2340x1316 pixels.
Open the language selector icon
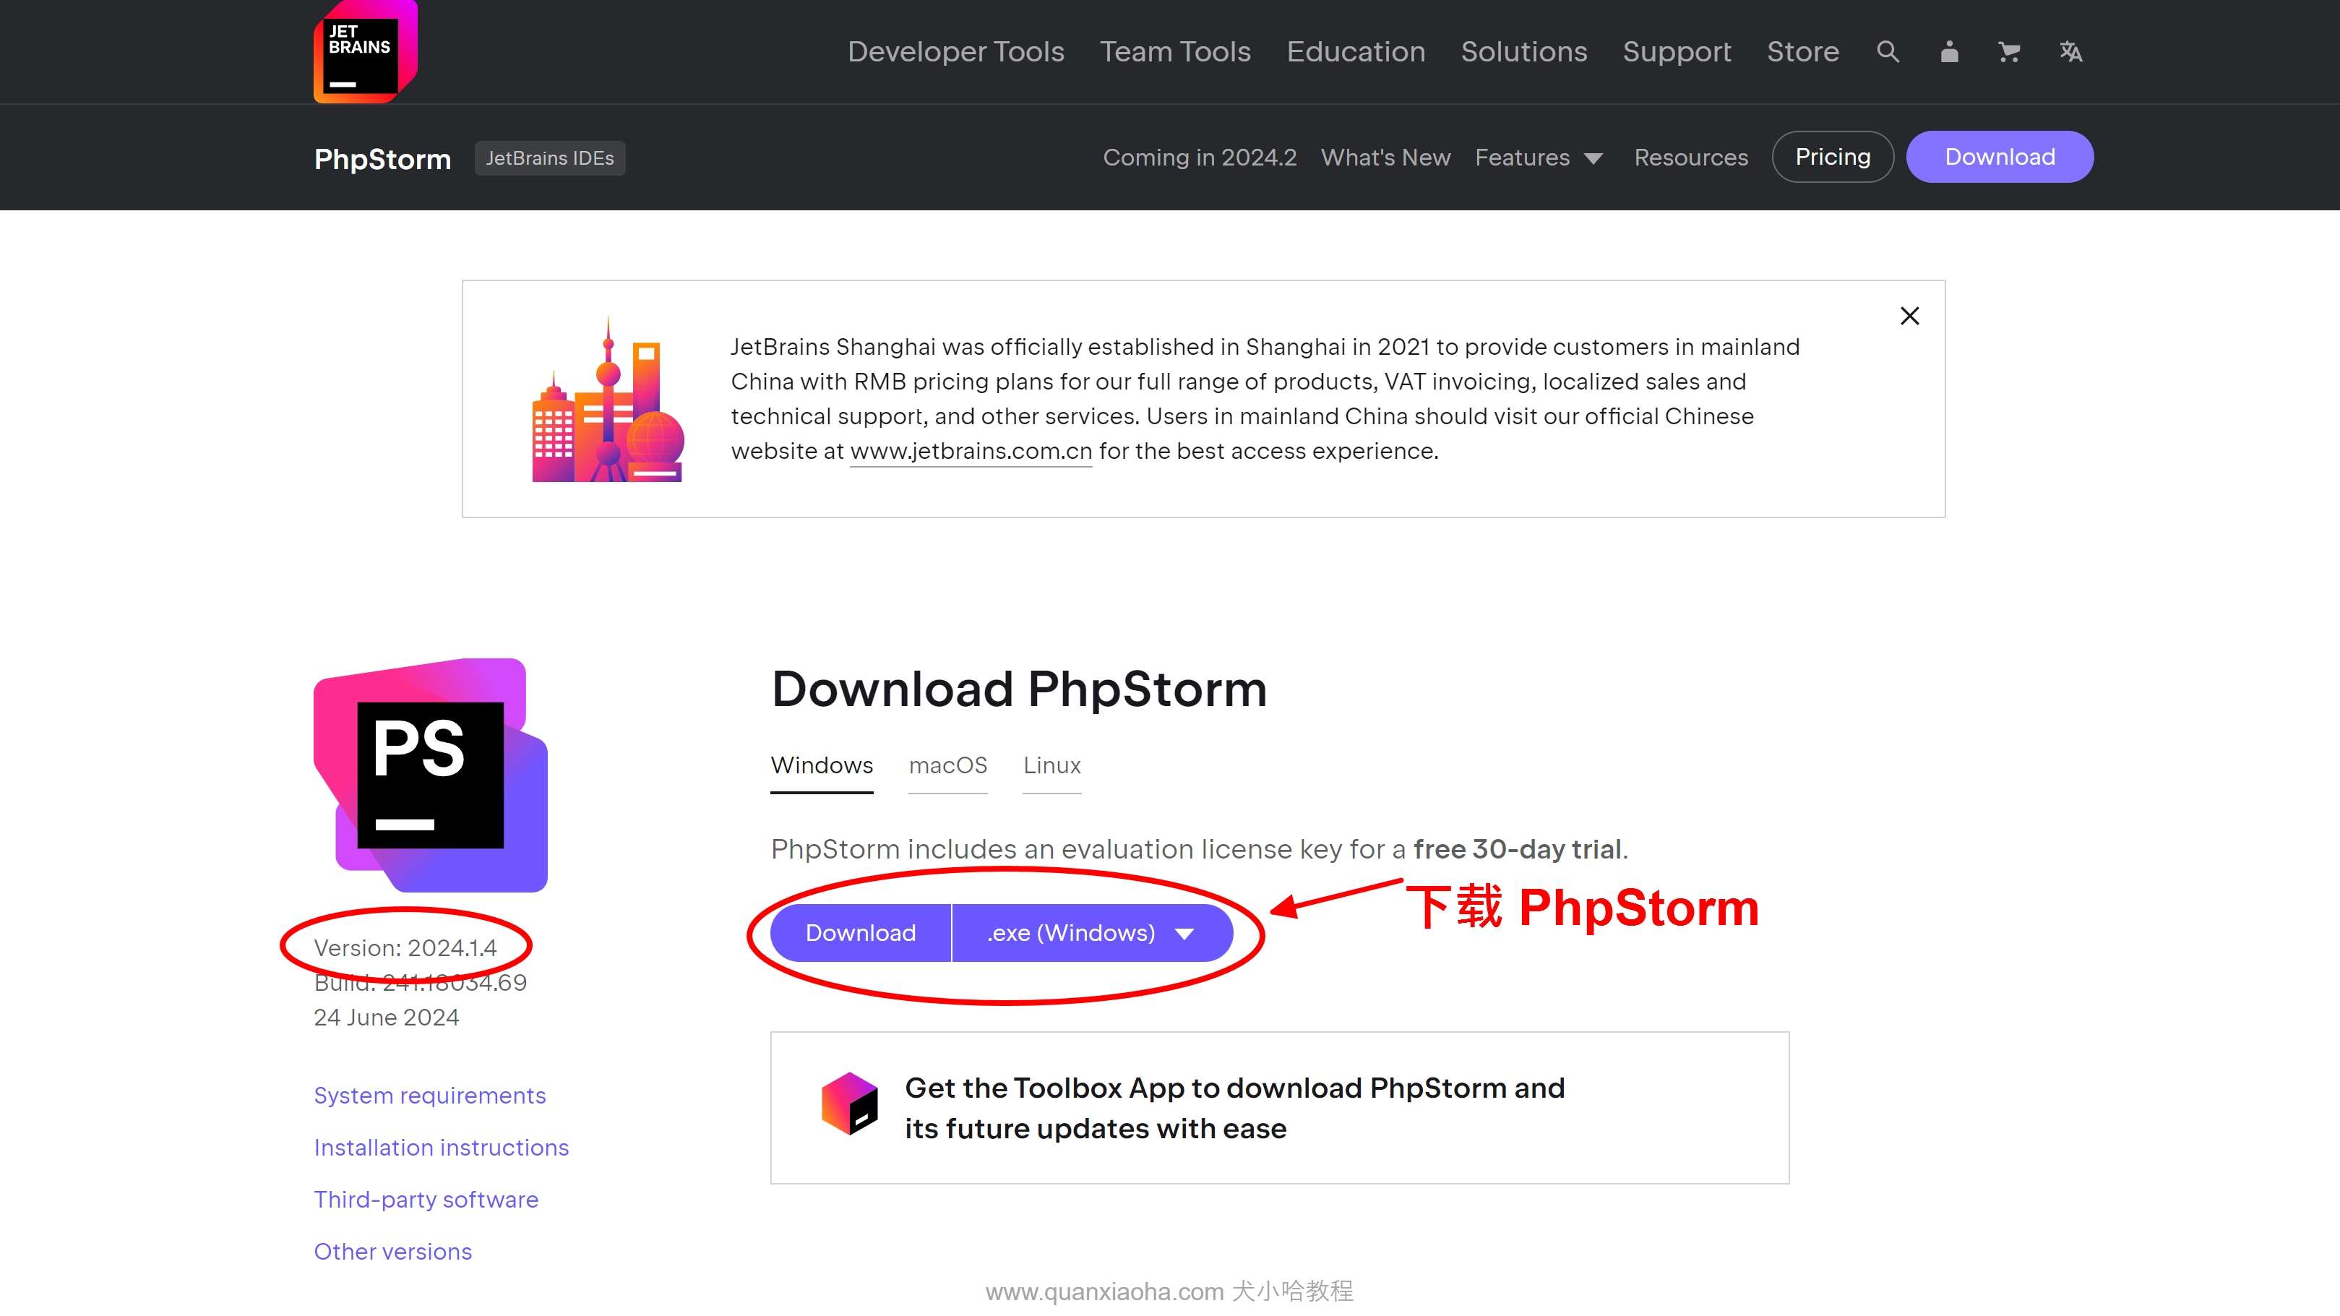click(2070, 52)
